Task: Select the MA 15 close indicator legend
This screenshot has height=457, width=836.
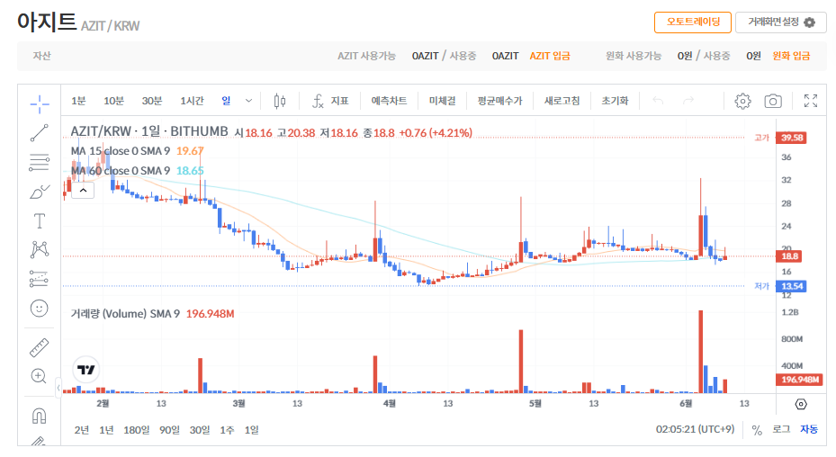Action: [x=120, y=151]
